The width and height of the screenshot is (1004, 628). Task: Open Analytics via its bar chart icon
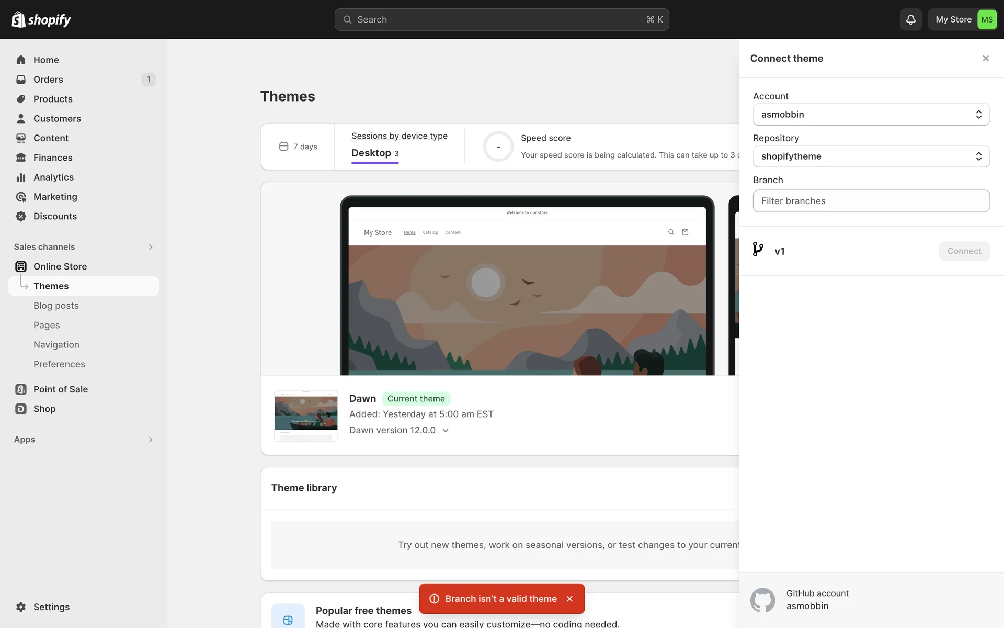[21, 177]
